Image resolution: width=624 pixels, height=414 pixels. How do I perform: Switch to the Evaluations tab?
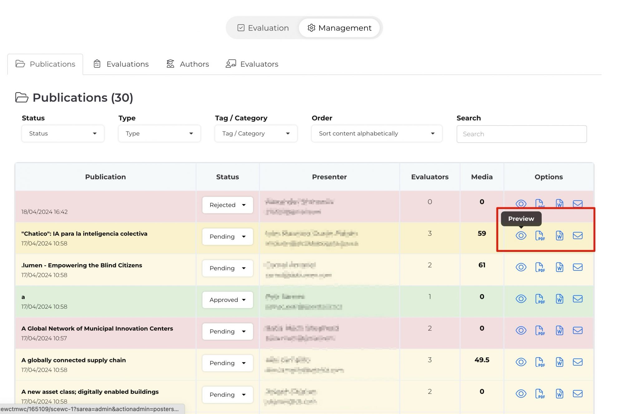coord(121,64)
